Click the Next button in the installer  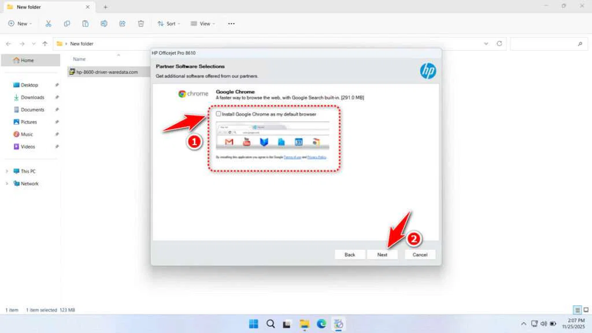pyautogui.click(x=382, y=254)
